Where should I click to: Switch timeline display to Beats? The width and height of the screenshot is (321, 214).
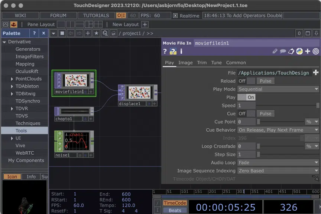coord(175,210)
